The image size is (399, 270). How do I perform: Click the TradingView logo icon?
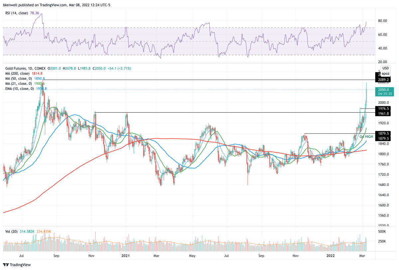tap(6, 265)
